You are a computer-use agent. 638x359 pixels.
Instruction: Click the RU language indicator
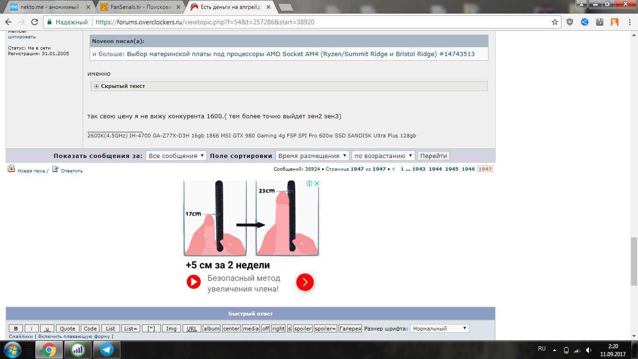[542, 349]
